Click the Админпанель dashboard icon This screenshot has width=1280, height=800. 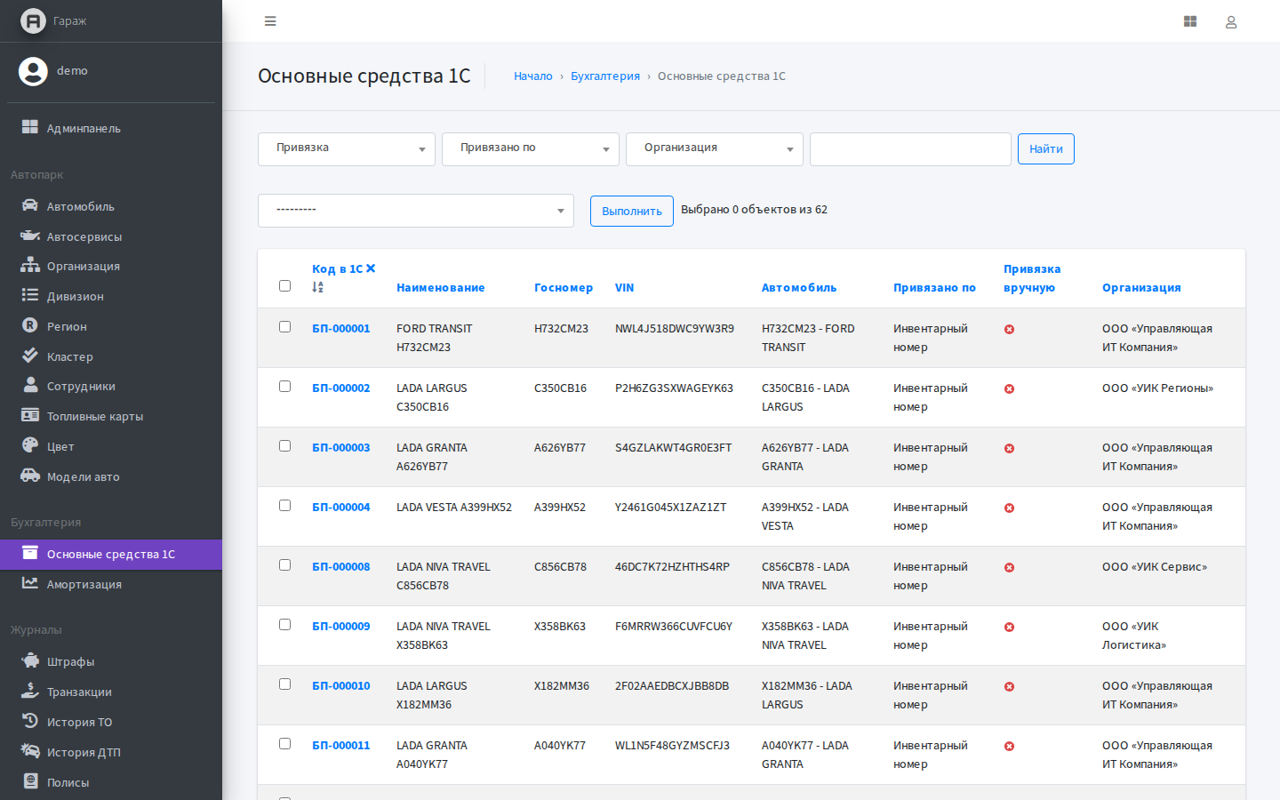(x=30, y=127)
